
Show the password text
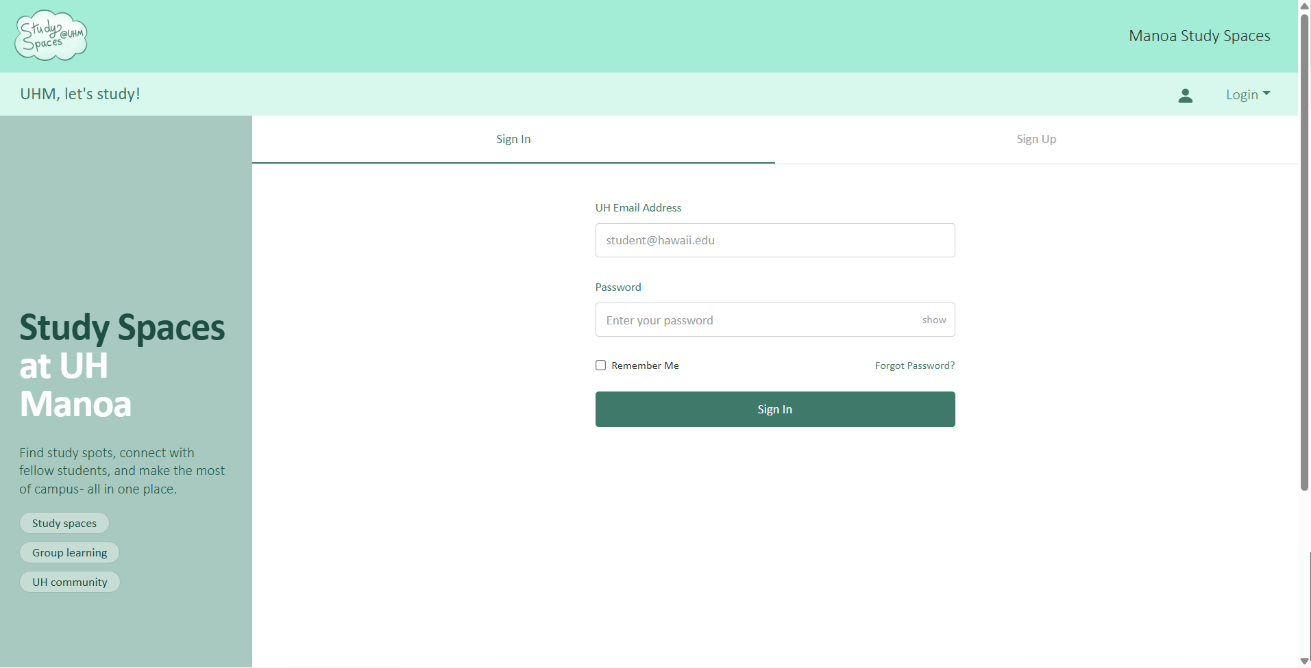point(933,320)
